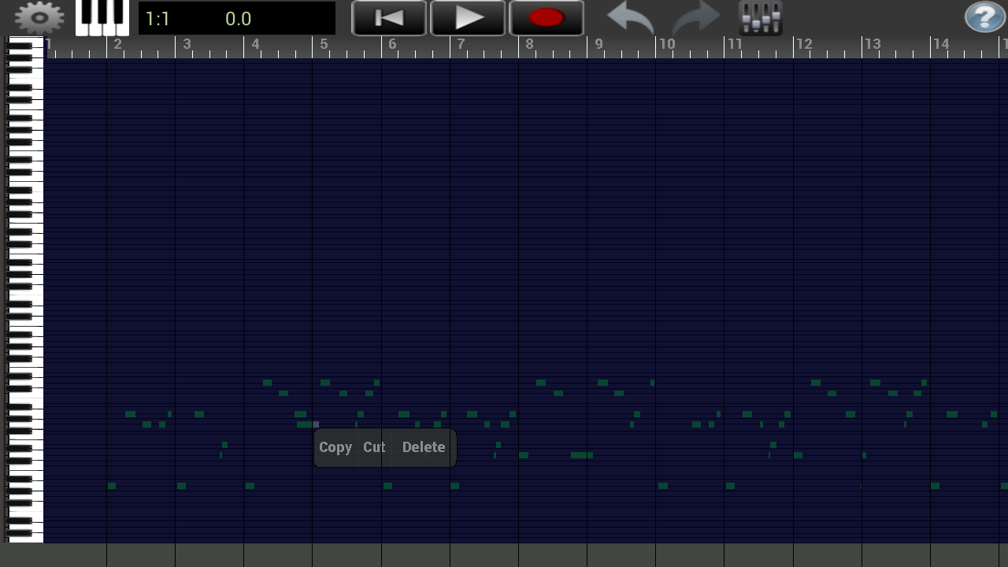Viewport: 1008px width, 567px height.
Task: Open the help screen
Action: click(984, 16)
